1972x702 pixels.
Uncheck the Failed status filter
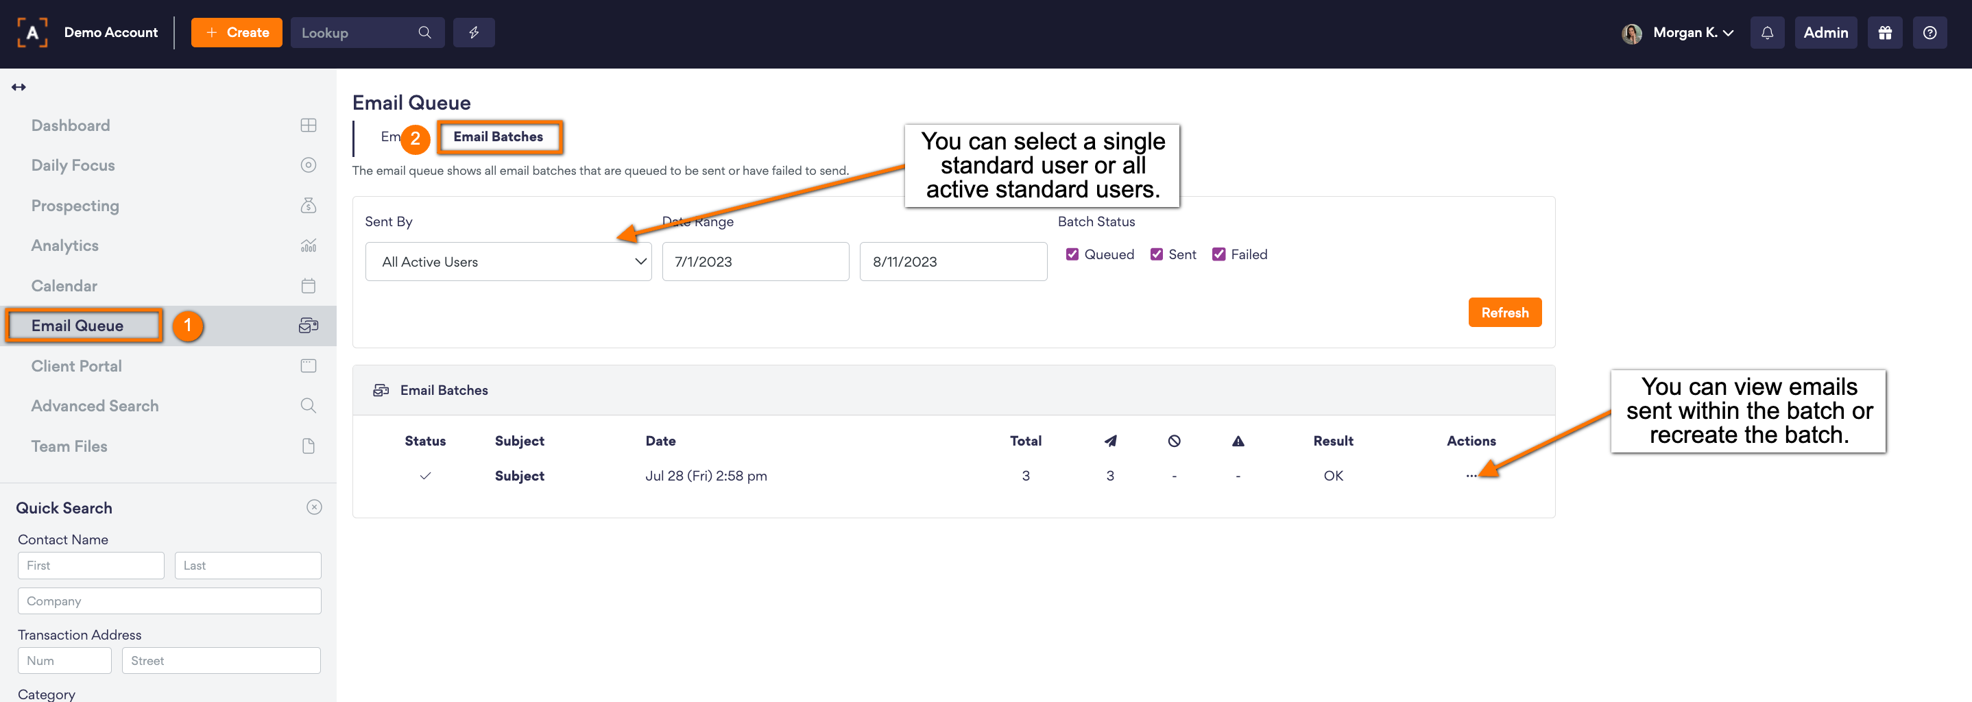[x=1218, y=254]
